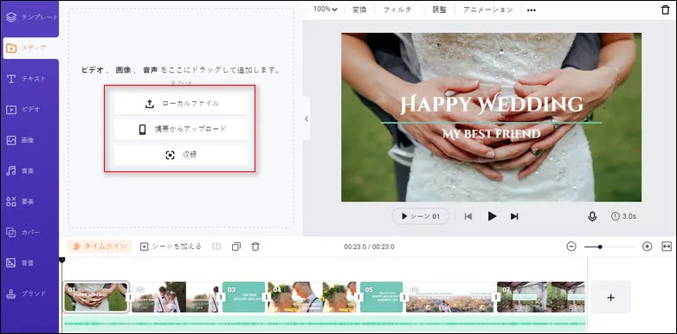Screen dimensions: 677x334
Task: Click the 携帯からアップロード button
Action: pyautogui.click(x=180, y=130)
